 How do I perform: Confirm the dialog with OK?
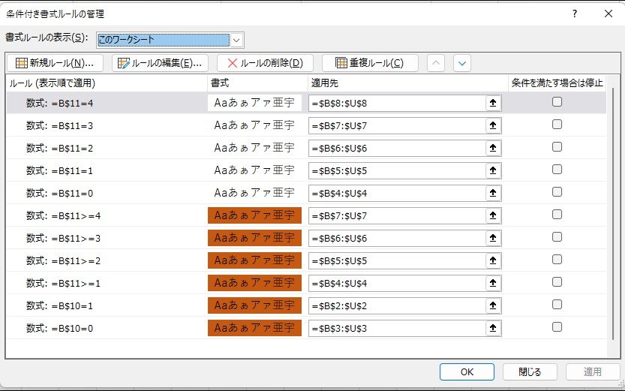(x=467, y=371)
